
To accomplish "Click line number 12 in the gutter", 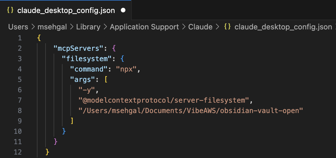I will tap(18, 152).
